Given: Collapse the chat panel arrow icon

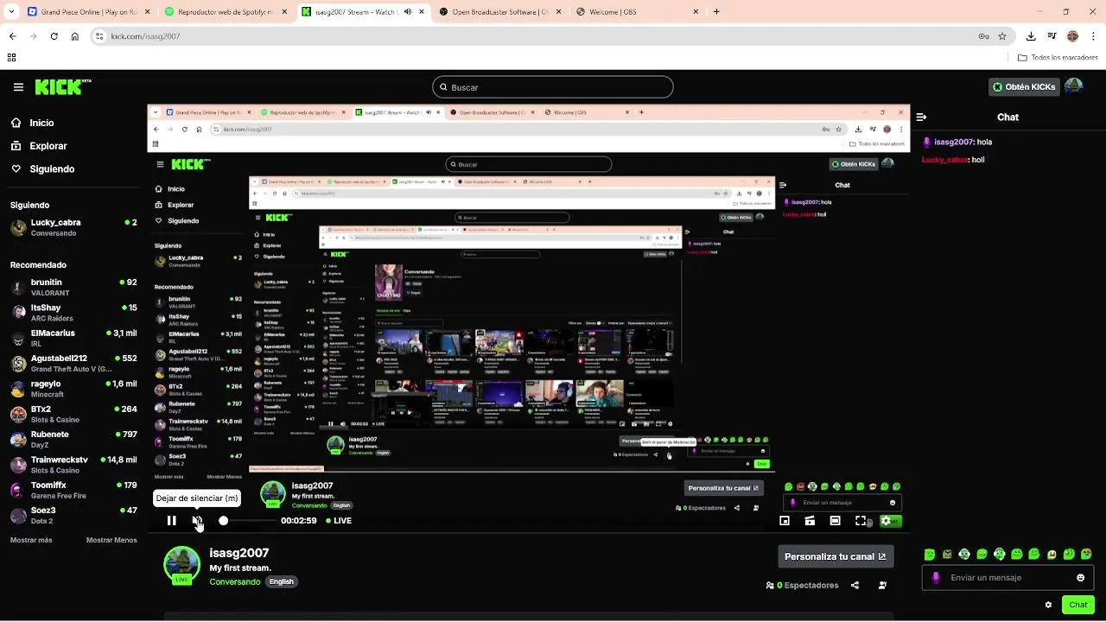Looking at the screenshot, I should pos(921,117).
